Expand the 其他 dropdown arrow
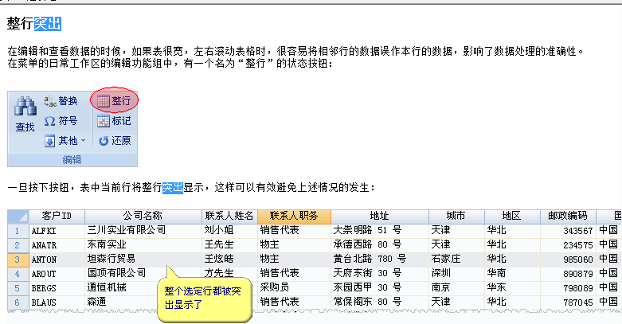Viewport: 622px width, 324px height. [x=84, y=141]
